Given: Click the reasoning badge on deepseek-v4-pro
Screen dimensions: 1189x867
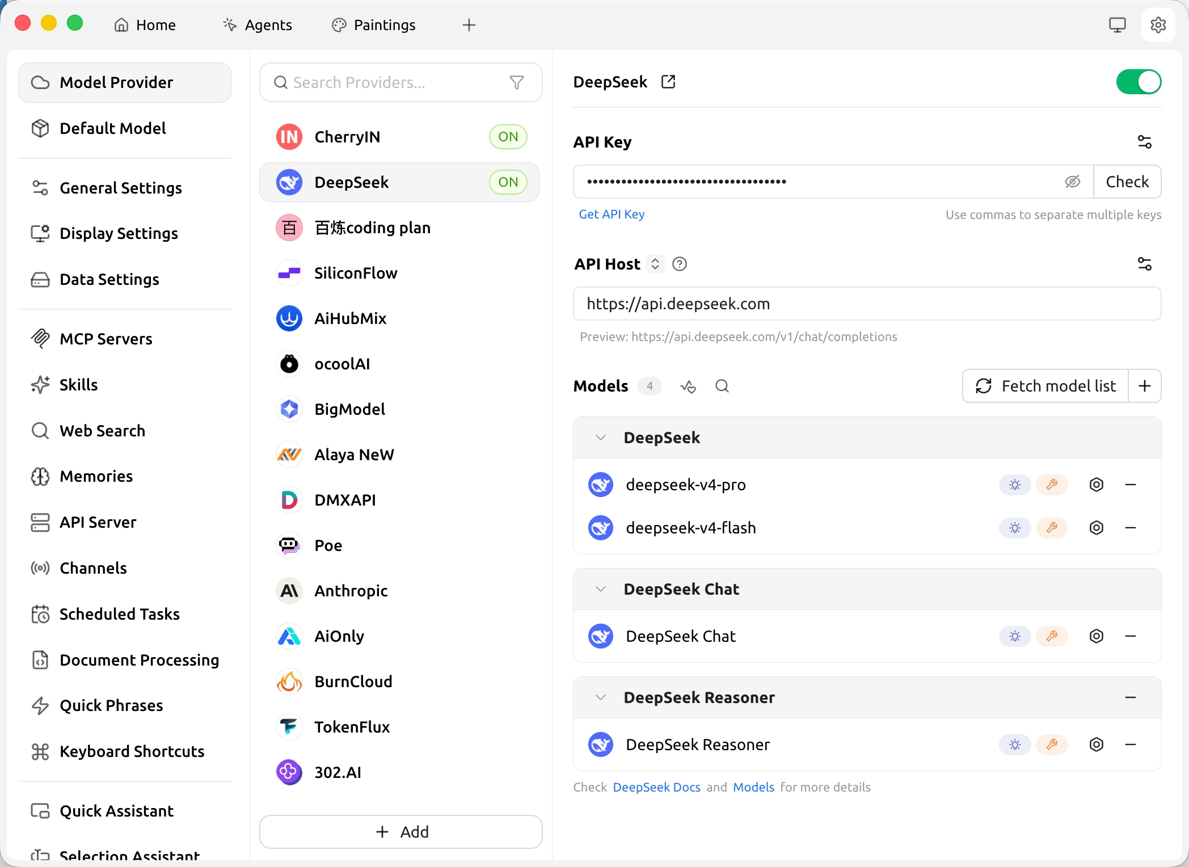Looking at the screenshot, I should [1015, 485].
